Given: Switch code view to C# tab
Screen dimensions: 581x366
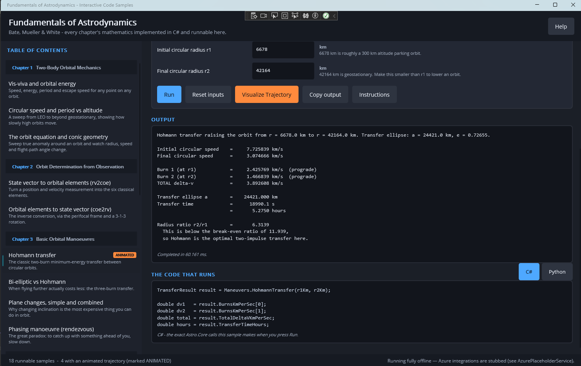Looking at the screenshot, I should pos(529,272).
